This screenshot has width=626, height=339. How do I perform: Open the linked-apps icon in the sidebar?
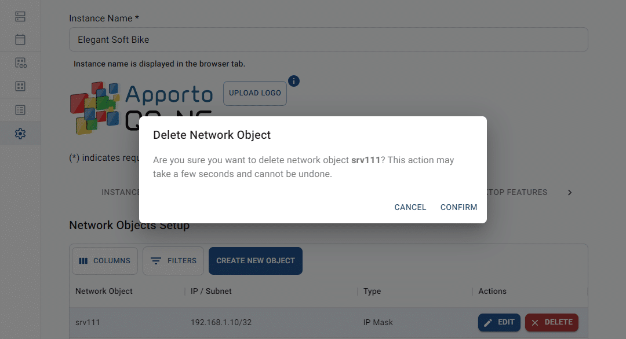pyautogui.click(x=20, y=62)
